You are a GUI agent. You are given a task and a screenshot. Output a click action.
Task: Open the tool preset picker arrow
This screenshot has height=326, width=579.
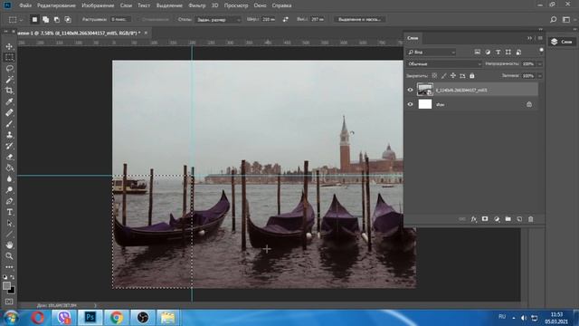coord(21,20)
